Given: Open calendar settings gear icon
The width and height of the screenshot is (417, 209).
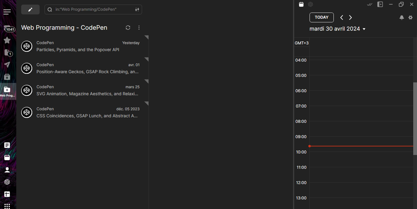Looking at the screenshot, I should pyautogui.click(x=411, y=18).
